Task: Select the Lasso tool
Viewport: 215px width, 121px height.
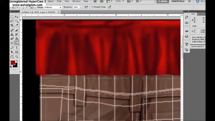Action: tap(12, 21)
